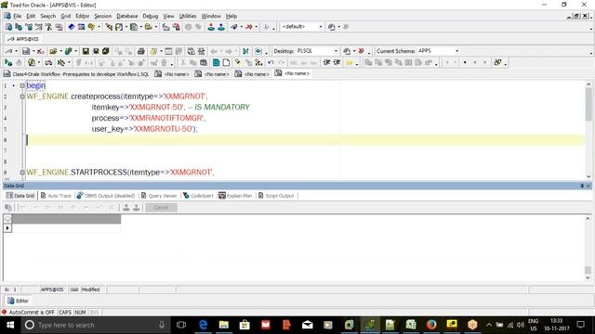This screenshot has width=595, height=334.
Task: Click the Editor window tab at bottom
Action: 18,301
